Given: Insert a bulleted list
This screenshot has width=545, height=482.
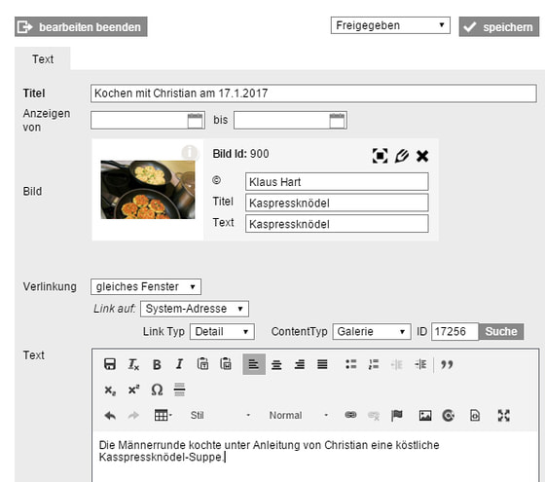Looking at the screenshot, I should (x=351, y=364).
